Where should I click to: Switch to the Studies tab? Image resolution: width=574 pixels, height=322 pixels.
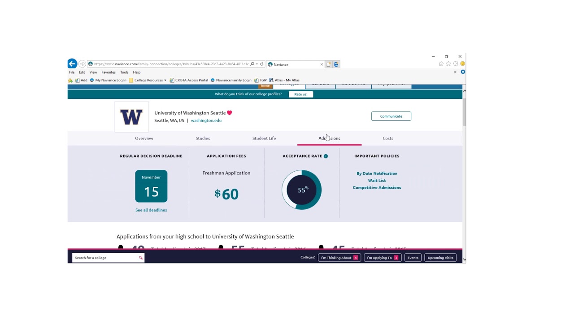pos(203,138)
